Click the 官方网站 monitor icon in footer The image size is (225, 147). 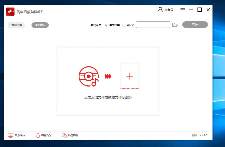[10, 135]
